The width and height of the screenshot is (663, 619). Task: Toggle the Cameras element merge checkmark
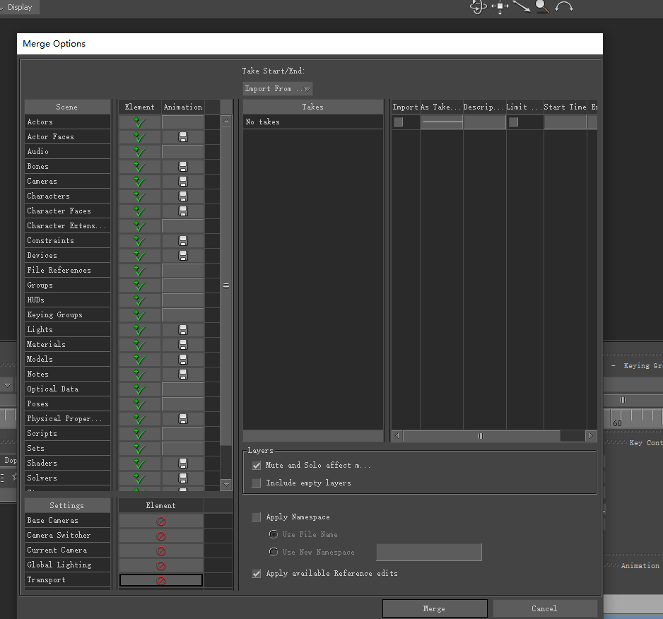tap(139, 182)
